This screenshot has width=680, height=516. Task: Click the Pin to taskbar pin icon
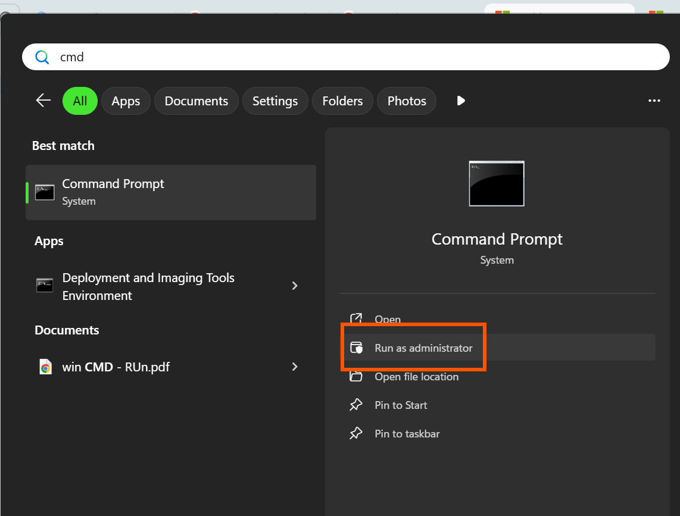point(356,434)
